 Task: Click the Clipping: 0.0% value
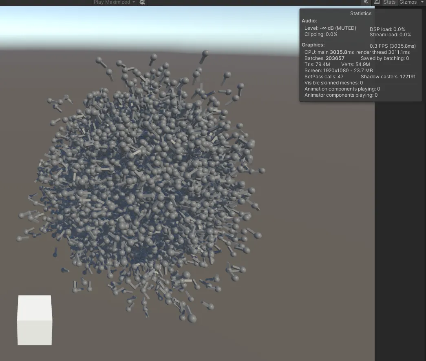point(320,34)
